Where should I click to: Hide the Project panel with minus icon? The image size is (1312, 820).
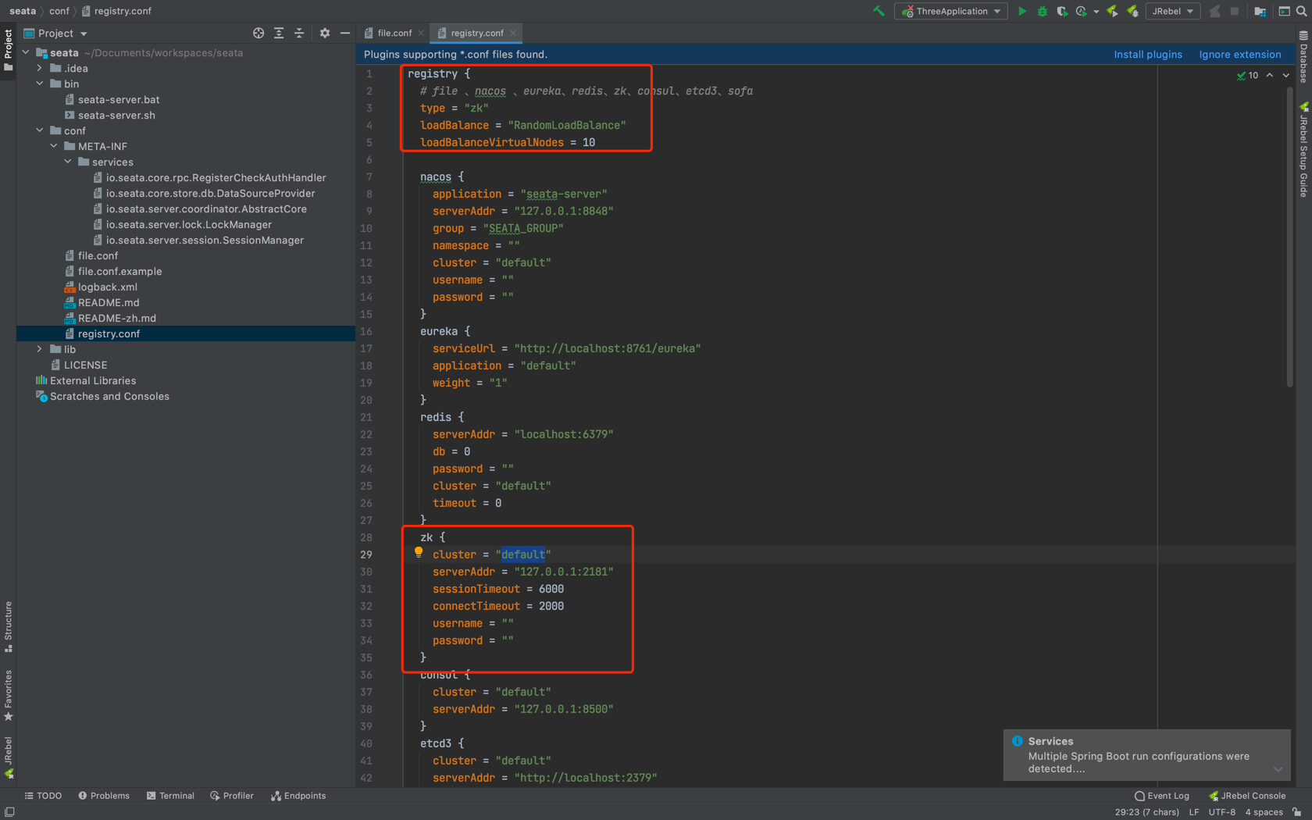[345, 33]
